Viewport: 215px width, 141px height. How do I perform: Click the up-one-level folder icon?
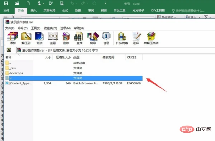click(x=9, y=50)
